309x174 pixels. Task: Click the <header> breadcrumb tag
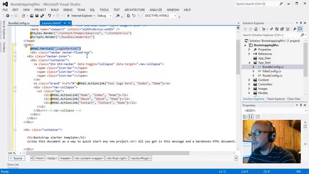(65, 158)
